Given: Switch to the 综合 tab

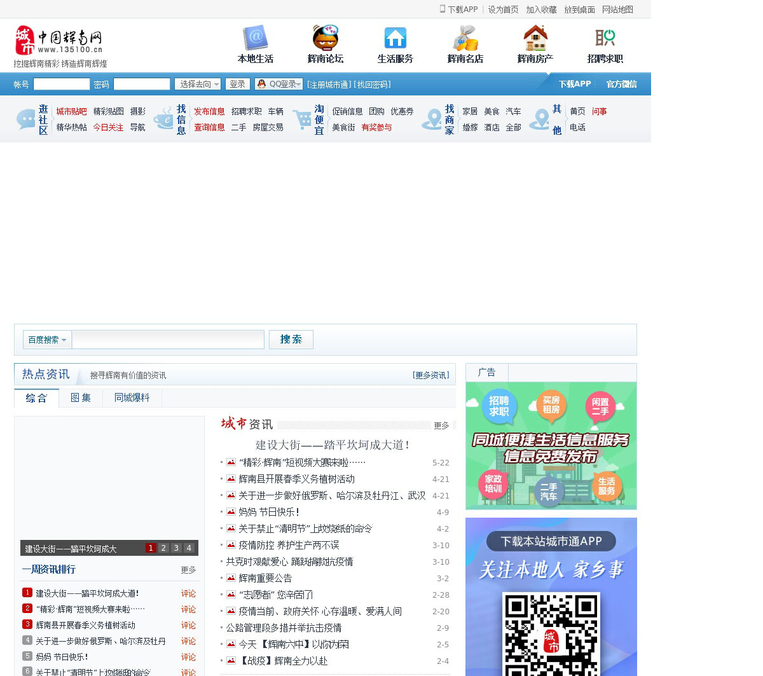Looking at the screenshot, I should click(36, 398).
